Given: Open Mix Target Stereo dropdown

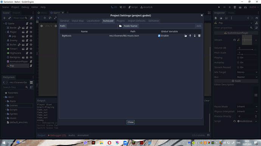Looking at the screenshot, I should point(247,72).
